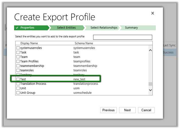Check the Unit entity checkbox
This screenshot has height=129, width=180.
(x=18, y=88)
